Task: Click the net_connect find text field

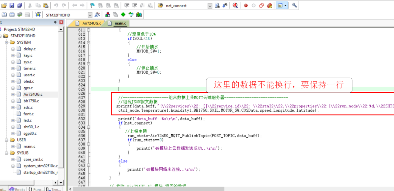Action: point(186,6)
